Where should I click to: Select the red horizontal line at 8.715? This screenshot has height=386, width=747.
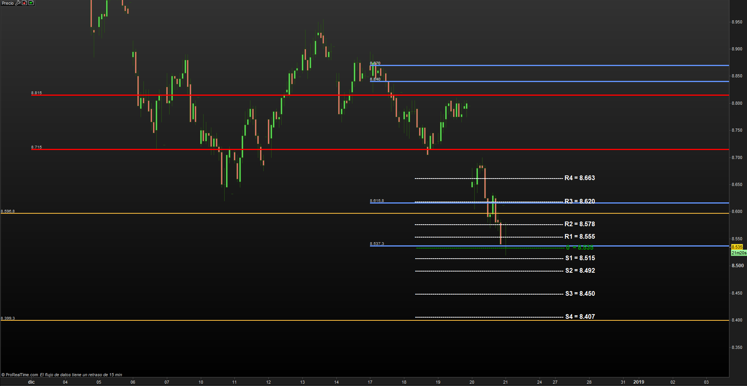pos(234,149)
